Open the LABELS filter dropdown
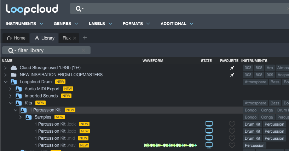The image size is (289, 151). [100, 24]
